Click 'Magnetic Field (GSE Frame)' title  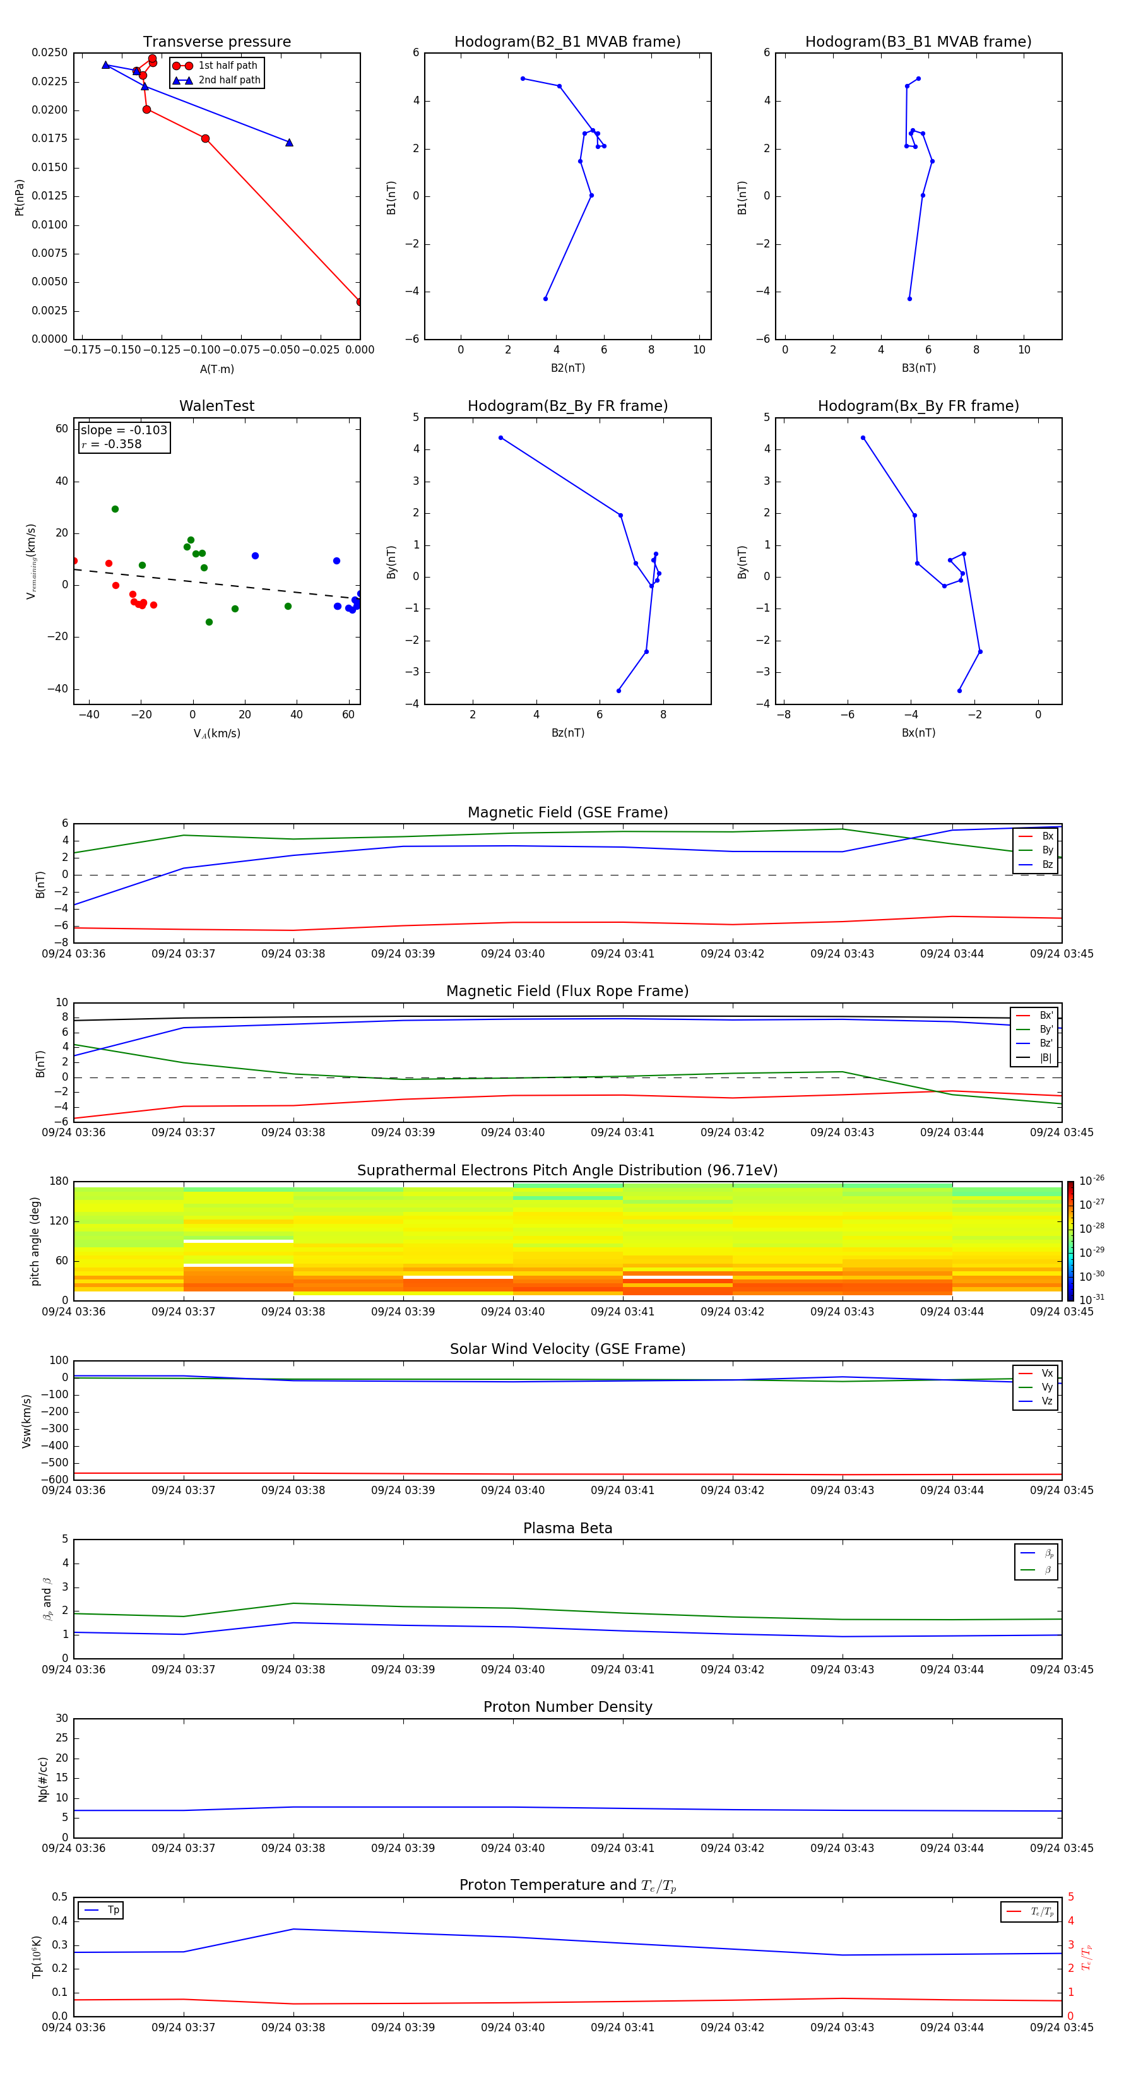[x=567, y=812]
